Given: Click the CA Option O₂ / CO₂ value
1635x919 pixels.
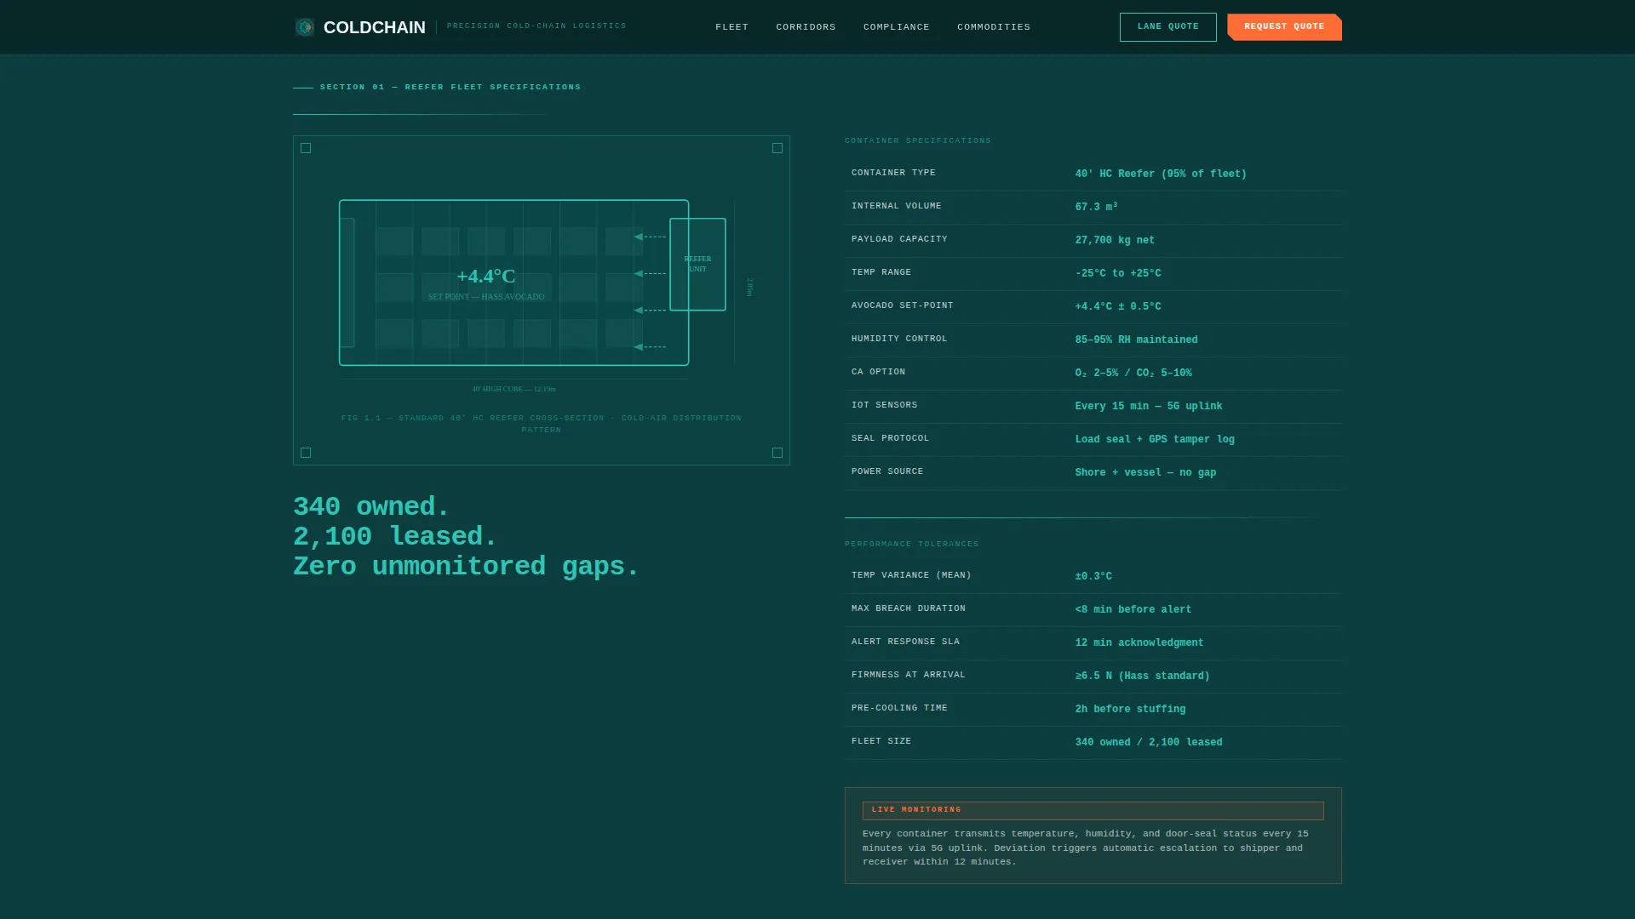Looking at the screenshot, I should [x=1133, y=373].
